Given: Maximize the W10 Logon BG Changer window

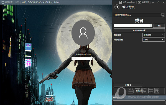Looking at the screenshot, I should tap(158, 2).
